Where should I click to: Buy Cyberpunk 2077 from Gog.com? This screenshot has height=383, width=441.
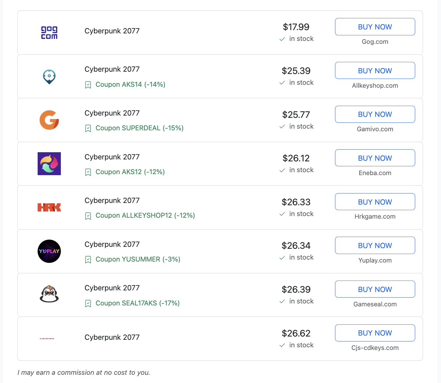coord(375,27)
